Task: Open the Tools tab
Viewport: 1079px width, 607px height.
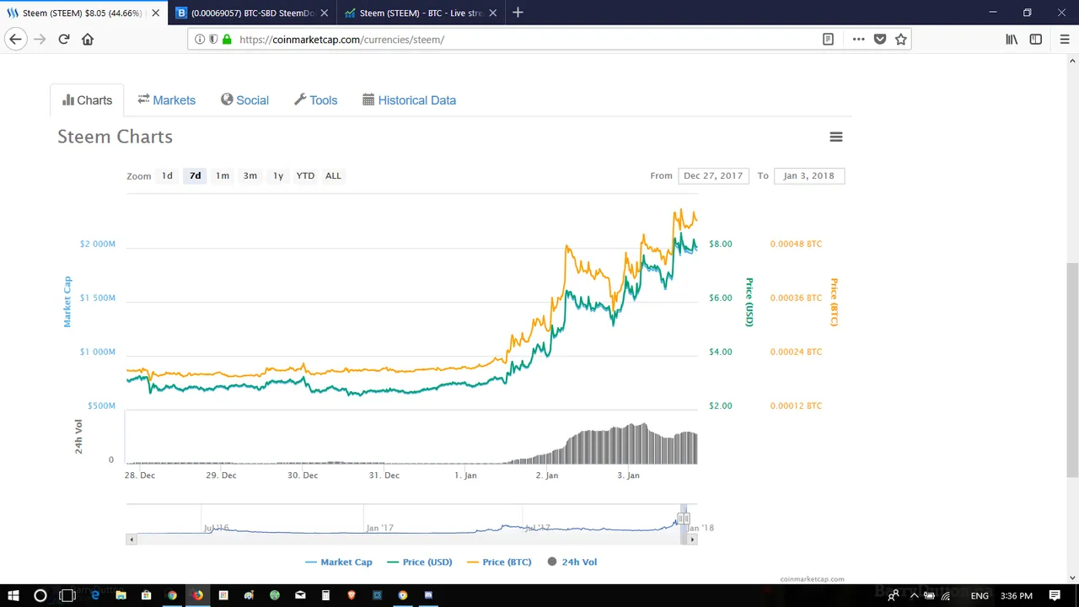Action: click(315, 99)
